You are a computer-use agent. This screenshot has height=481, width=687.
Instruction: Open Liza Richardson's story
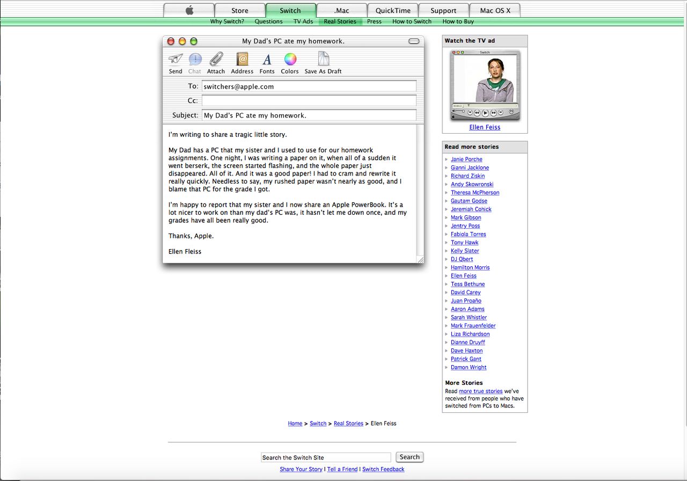tap(470, 334)
